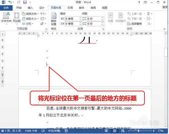
Task: Click word count 1504 个字
Action: click(x=31, y=131)
